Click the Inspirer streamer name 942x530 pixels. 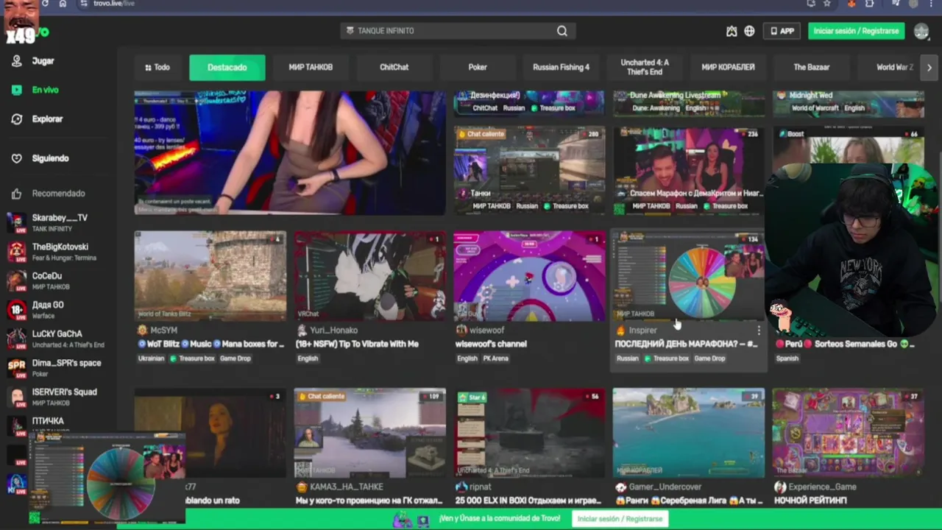pyautogui.click(x=642, y=331)
